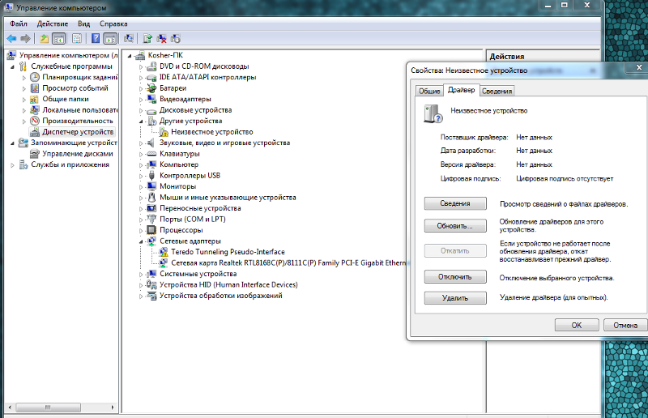Image resolution: width=648 pixels, height=418 pixels.
Task: Click the Батареи category icon
Action: 151,88
